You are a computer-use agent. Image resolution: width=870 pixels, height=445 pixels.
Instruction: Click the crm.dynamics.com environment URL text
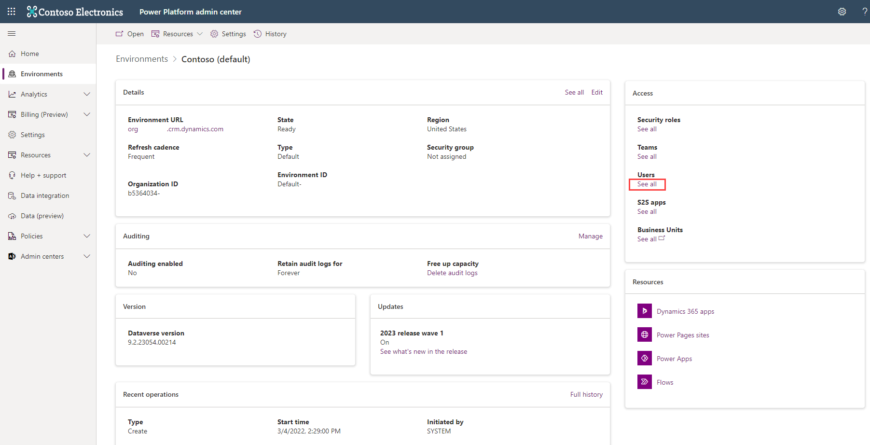[195, 129]
